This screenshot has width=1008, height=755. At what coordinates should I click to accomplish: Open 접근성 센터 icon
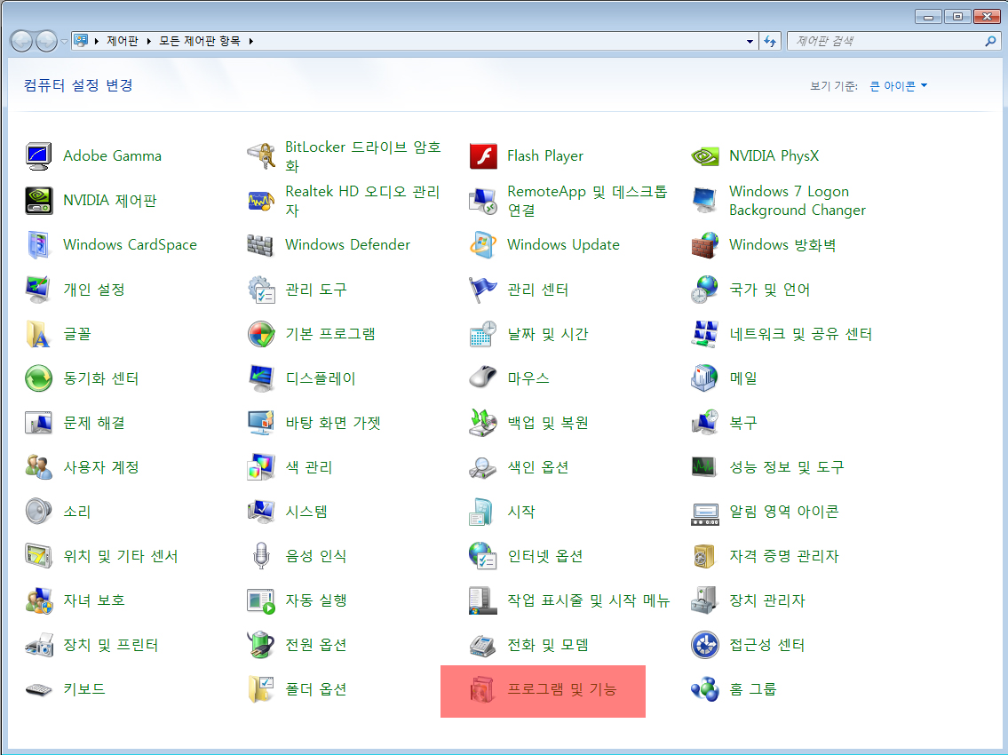point(704,645)
